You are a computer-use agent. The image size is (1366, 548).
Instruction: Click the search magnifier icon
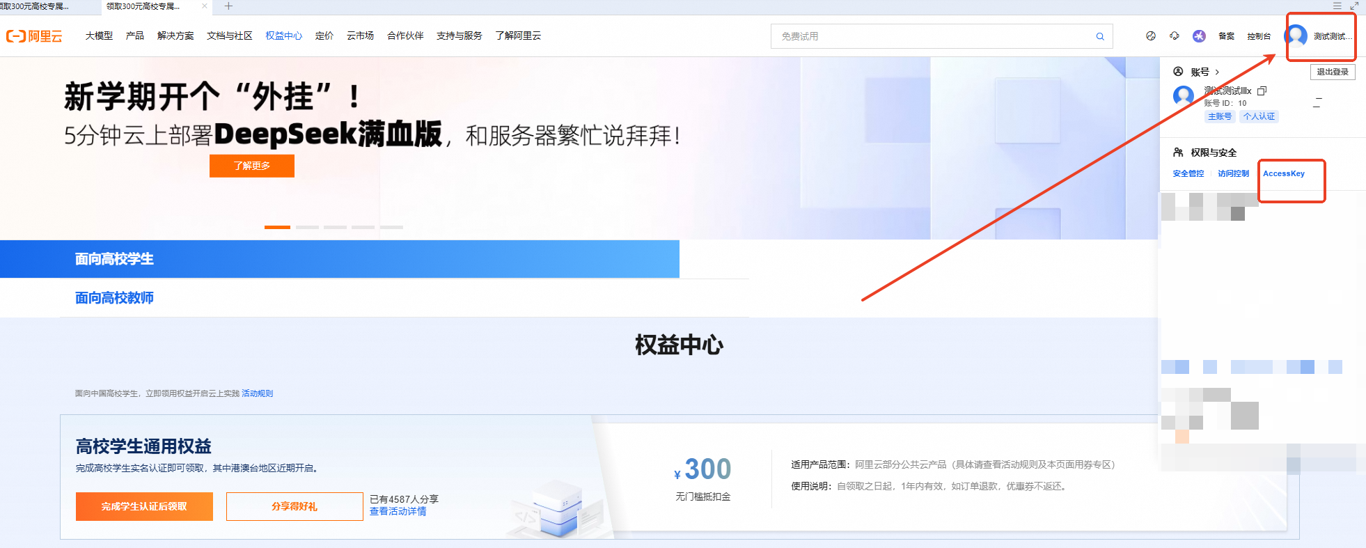(1100, 36)
